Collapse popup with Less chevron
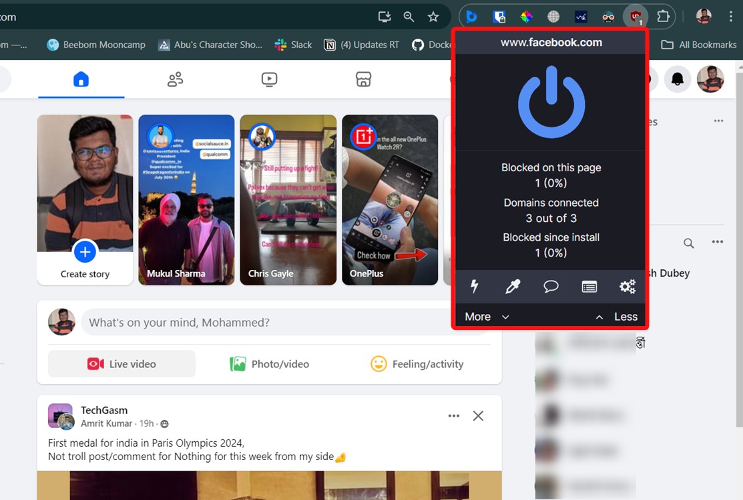The image size is (743, 500). click(617, 317)
